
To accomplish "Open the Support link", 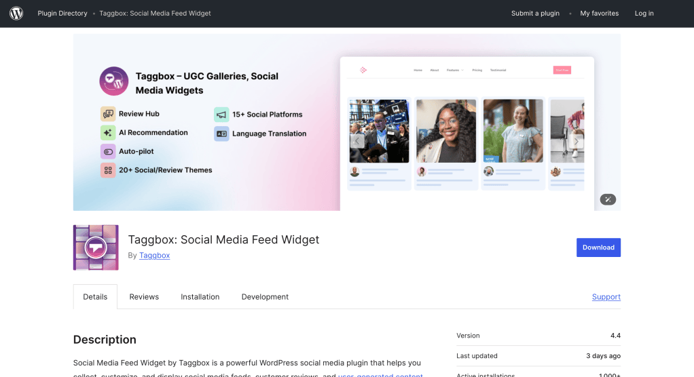I will pos(606,296).
